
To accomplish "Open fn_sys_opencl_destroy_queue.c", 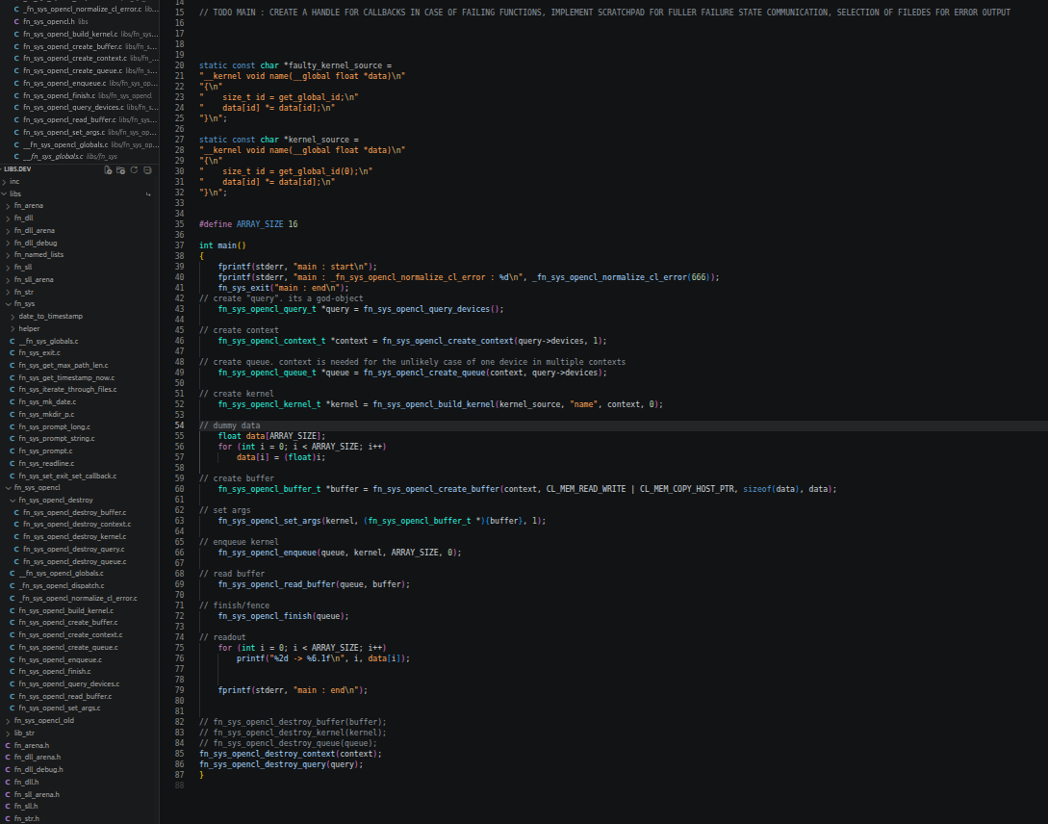I will point(74,561).
